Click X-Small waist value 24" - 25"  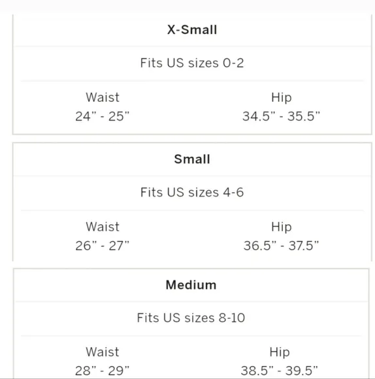(103, 116)
